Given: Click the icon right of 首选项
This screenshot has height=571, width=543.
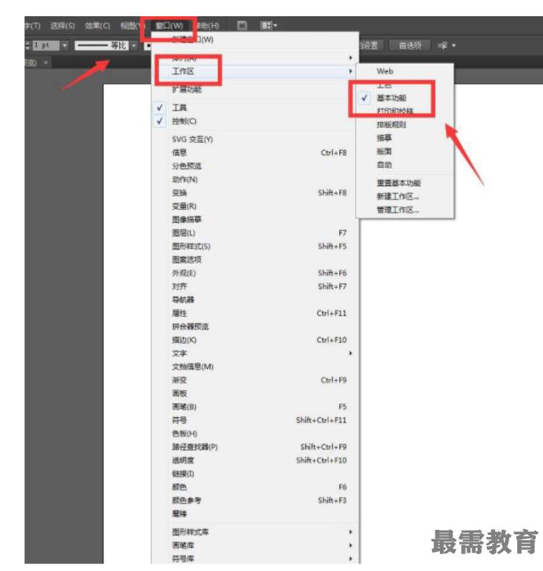Looking at the screenshot, I should (442, 46).
